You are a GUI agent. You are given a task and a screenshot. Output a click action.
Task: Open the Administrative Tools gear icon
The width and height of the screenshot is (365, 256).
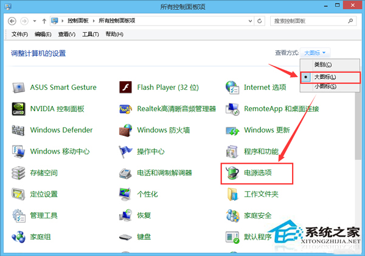point(19,215)
